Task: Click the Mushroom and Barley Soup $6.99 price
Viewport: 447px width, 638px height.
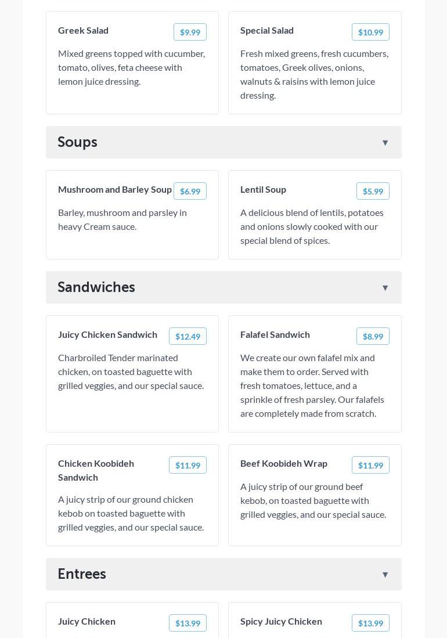Action: point(190,192)
